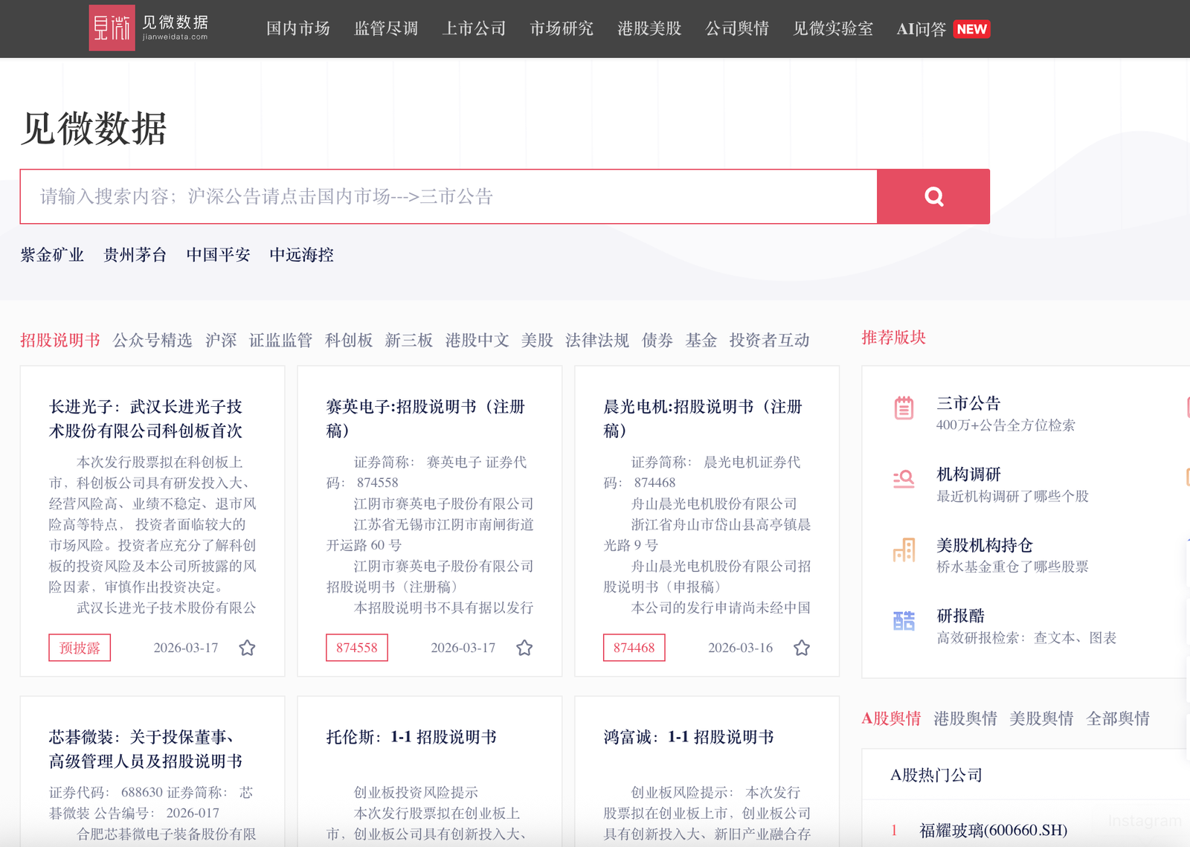This screenshot has width=1190, height=847.
Task: Open the 监管尽调 menu
Action: point(386,28)
